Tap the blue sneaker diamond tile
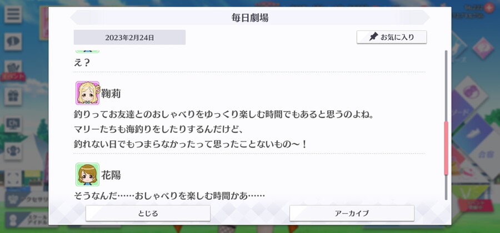The width and height of the screenshot is (500, 233). 473,133
